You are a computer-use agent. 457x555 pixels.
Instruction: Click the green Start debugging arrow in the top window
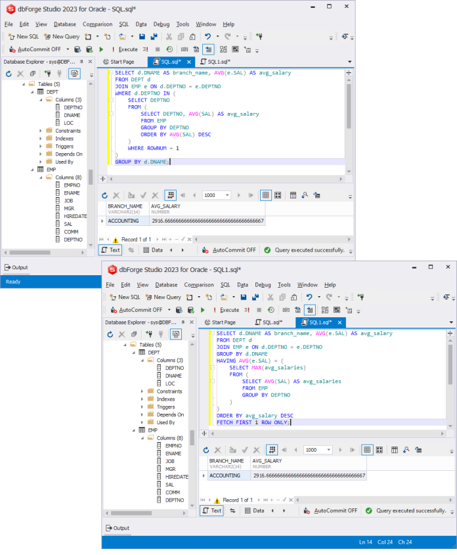tap(101, 49)
